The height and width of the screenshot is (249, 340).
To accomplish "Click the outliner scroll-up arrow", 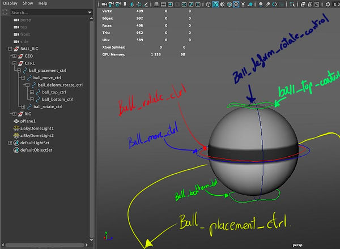I will pos(91,19).
